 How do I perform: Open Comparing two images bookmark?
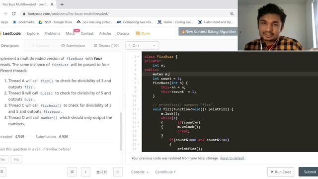135,22
